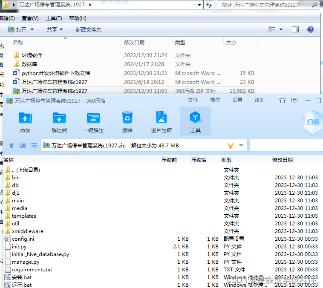Open the skin (shirt) icon in 360压缩 title bar
Screen dimensions: 323x288
pyautogui.click(x=283, y=100)
